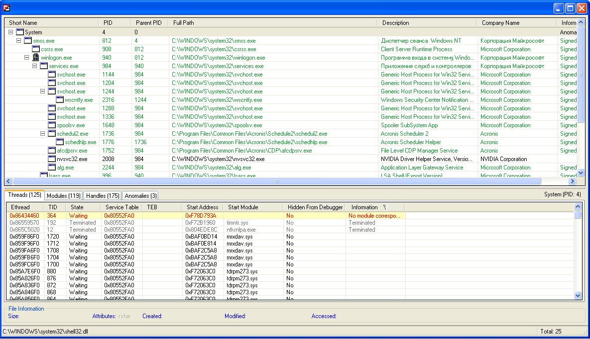
Task: Click the nvsvc32.exe process icon
Action: (x=52, y=159)
